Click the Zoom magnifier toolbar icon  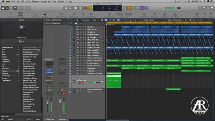coord(205,14)
